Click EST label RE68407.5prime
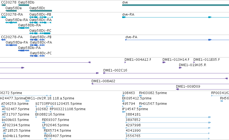 coord(58,136)
